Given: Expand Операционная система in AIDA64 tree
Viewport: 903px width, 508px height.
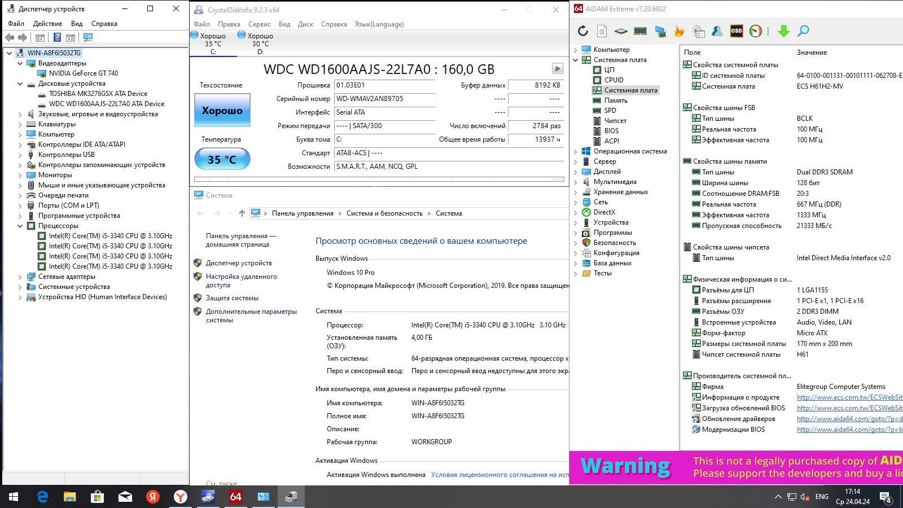Looking at the screenshot, I should (576, 151).
